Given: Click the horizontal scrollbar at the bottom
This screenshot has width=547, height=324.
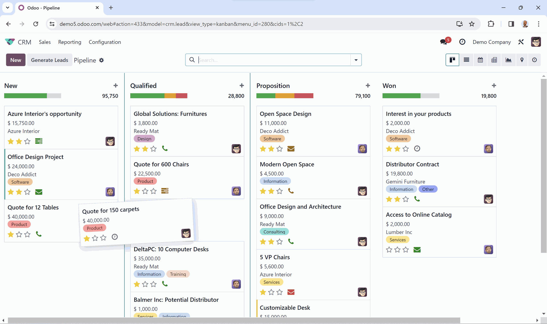Looking at the screenshot, I should point(234,320).
